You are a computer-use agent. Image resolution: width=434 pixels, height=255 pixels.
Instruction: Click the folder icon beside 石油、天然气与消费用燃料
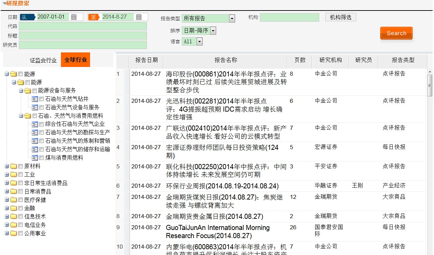28,116
